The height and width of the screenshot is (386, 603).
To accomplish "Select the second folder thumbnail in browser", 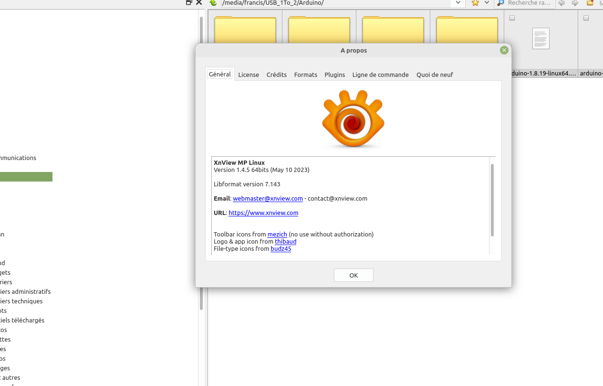I will pyautogui.click(x=319, y=30).
